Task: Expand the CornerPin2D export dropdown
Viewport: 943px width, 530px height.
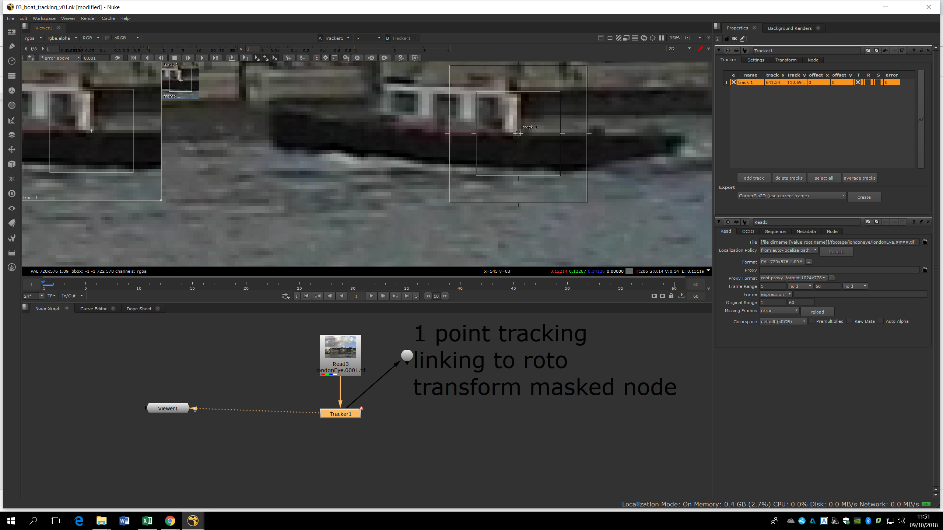Action: (x=791, y=196)
